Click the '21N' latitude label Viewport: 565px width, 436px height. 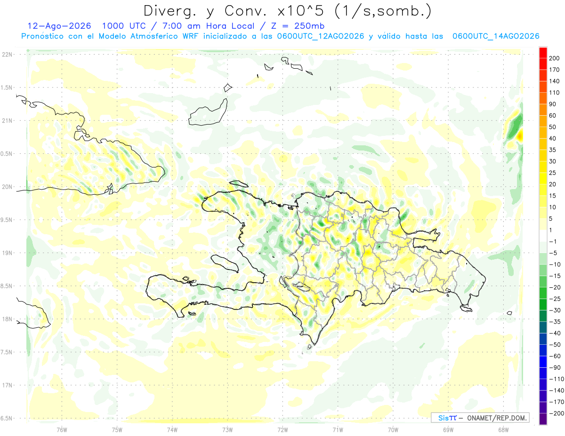pyautogui.click(x=7, y=120)
